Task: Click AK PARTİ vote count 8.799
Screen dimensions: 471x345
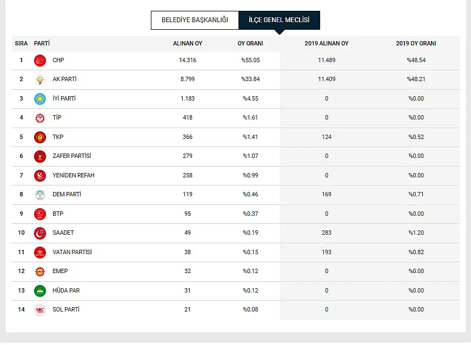Action: pyautogui.click(x=188, y=79)
